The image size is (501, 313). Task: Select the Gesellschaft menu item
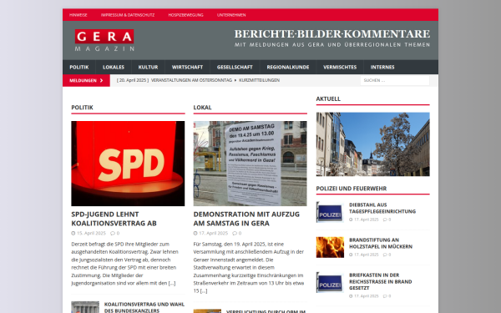coord(235,67)
